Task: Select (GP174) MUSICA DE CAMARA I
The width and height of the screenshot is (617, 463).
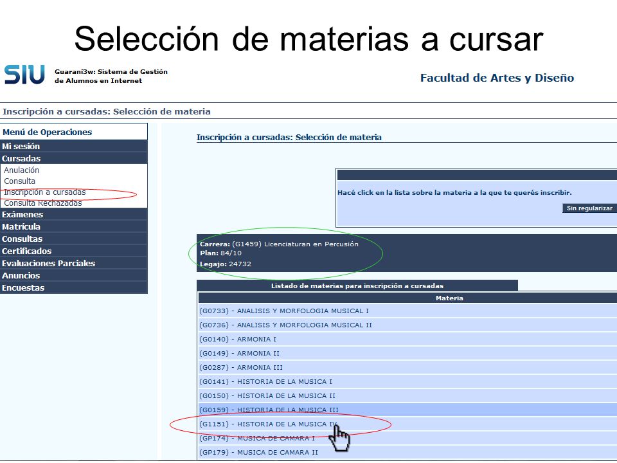Action: [x=407, y=438]
